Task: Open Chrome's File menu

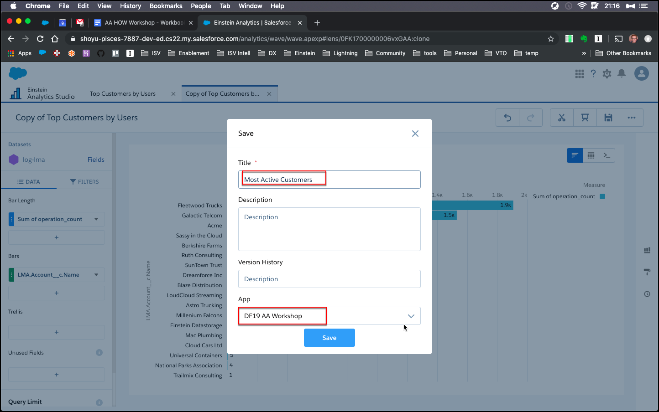Action: [x=64, y=6]
